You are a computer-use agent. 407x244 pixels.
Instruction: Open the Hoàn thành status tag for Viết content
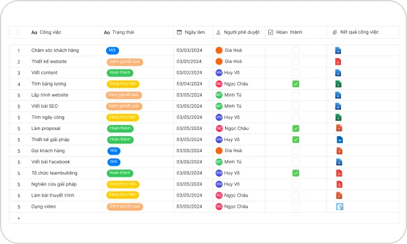[x=120, y=73]
